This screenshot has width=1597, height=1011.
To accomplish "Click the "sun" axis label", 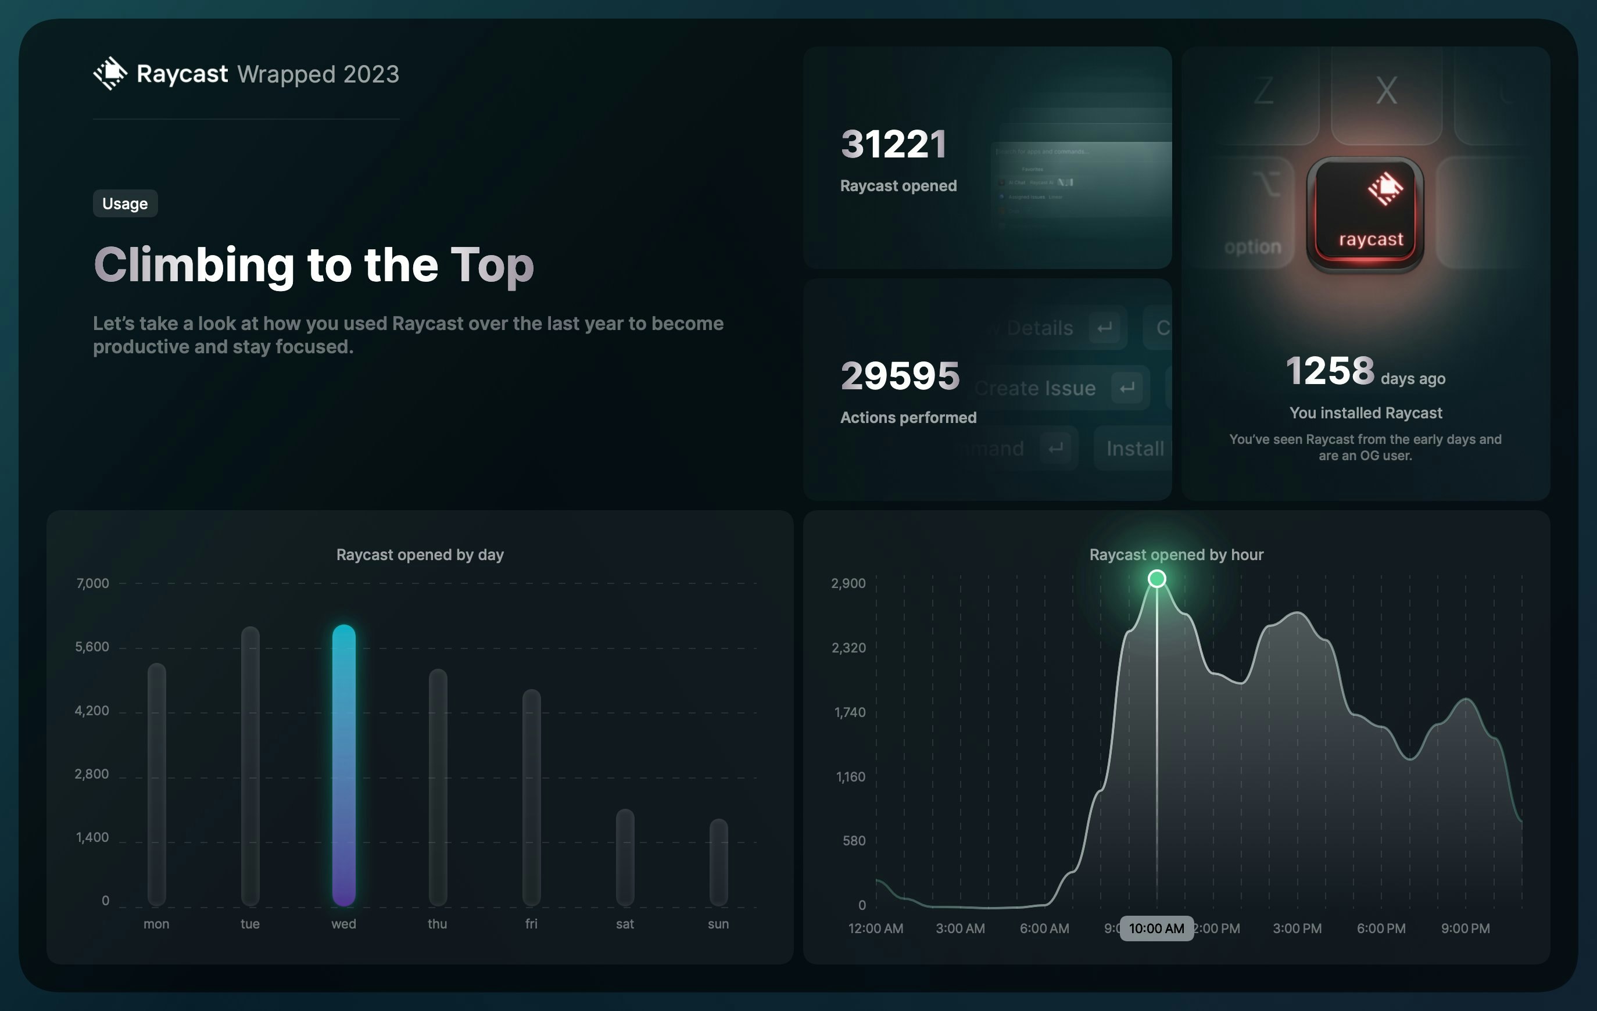I will [718, 923].
